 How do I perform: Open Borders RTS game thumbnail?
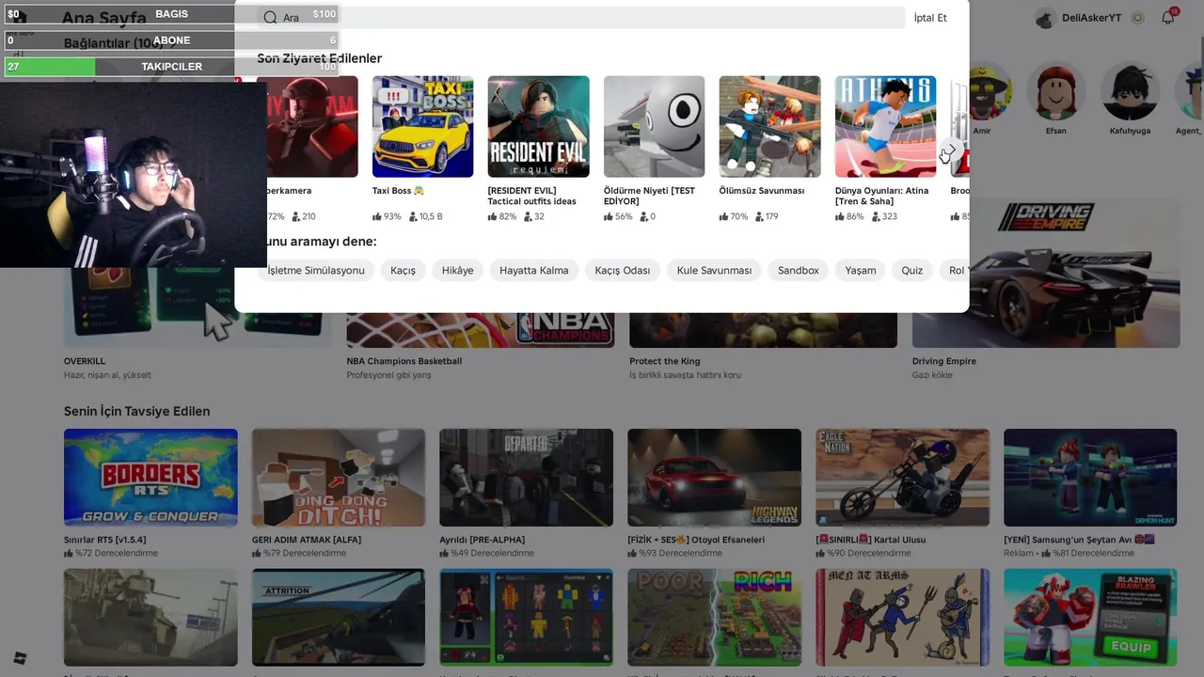point(150,478)
